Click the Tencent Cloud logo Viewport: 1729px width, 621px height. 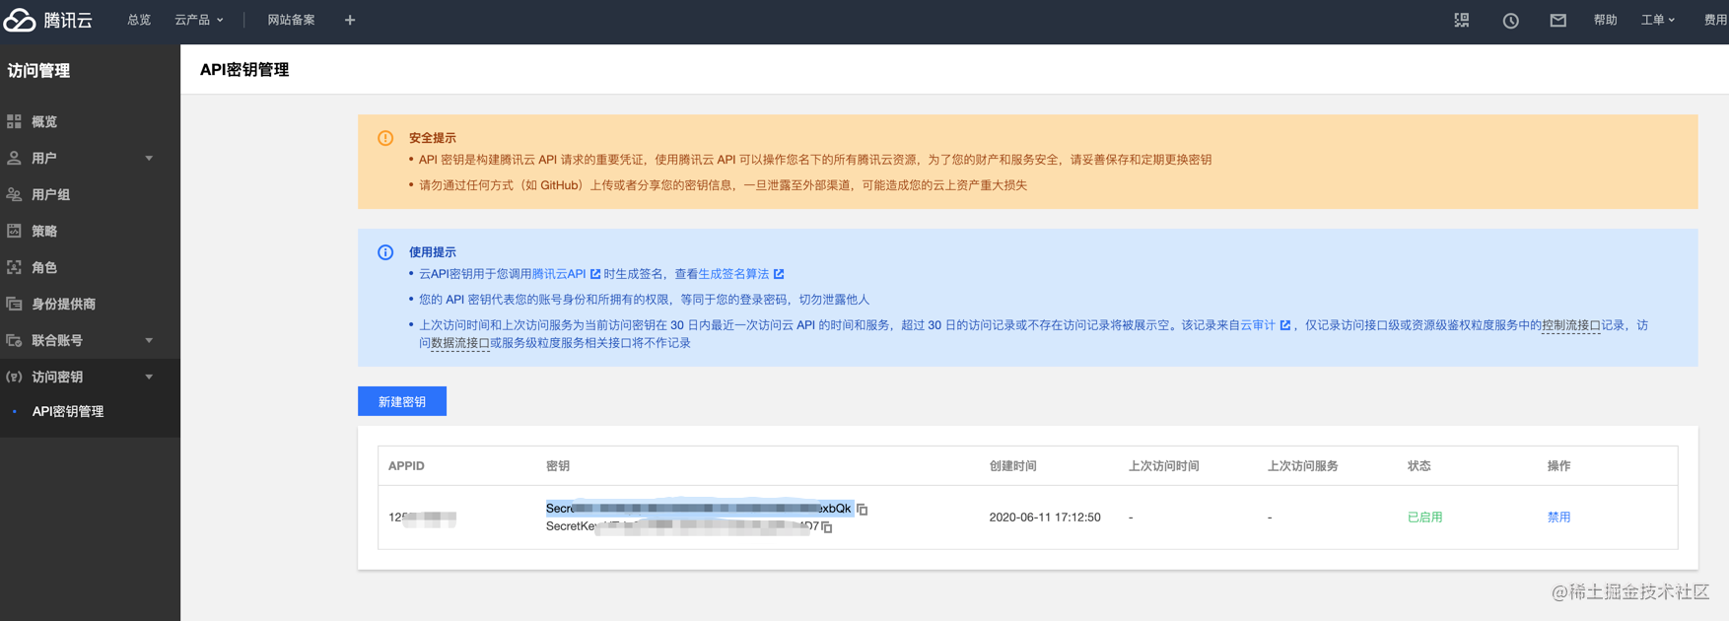[47, 20]
